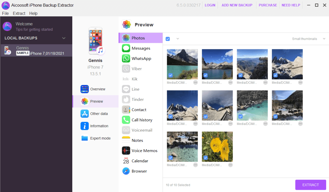
Task: Click the EXTRACT button
Action: point(310,185)
